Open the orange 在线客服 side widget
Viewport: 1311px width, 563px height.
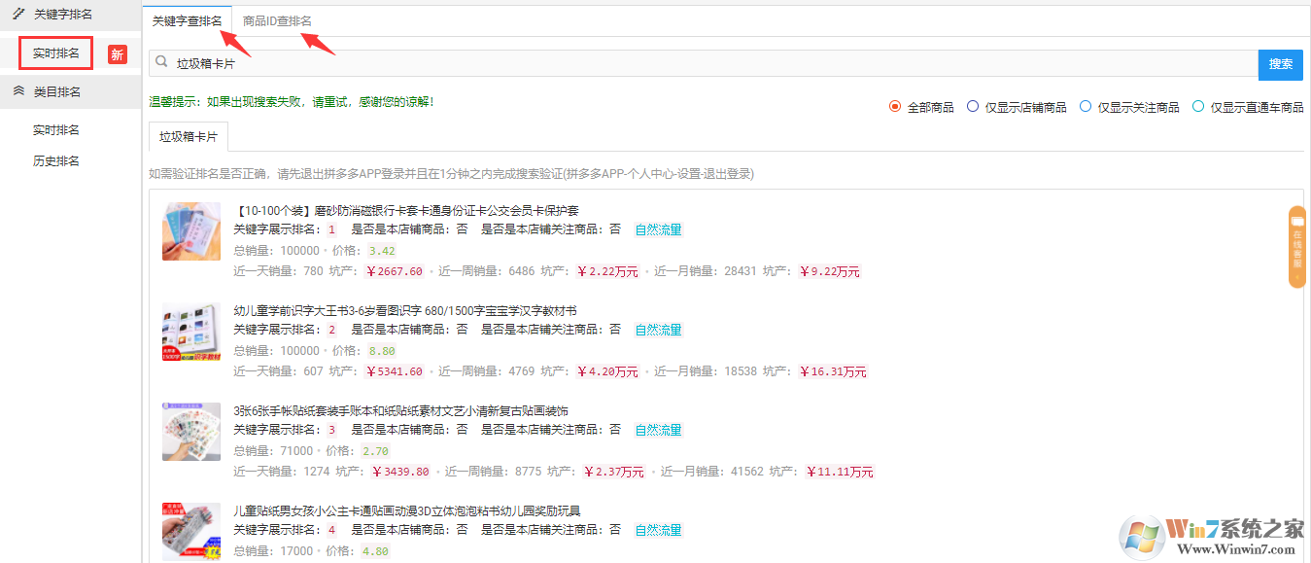click(x=1296, y=247)
